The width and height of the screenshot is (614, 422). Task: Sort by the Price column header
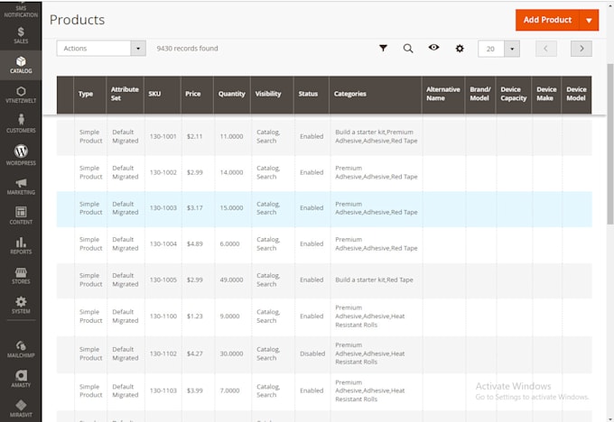[193, 94]
